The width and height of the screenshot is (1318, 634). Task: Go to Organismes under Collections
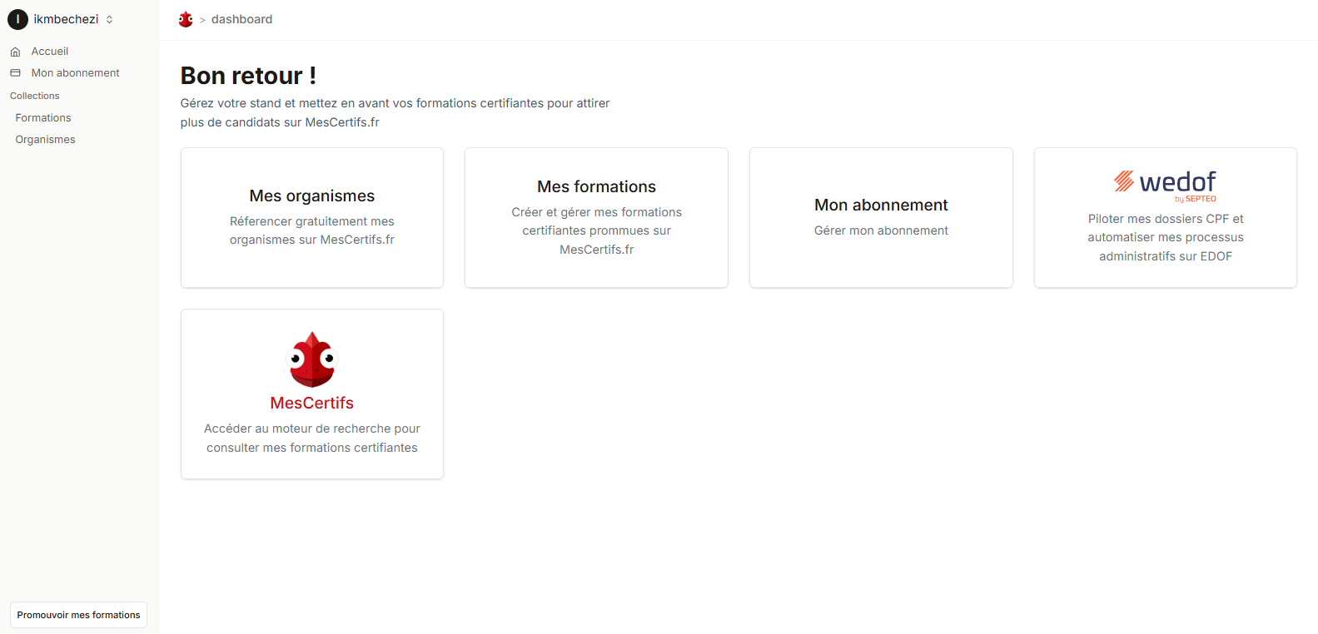45,140
